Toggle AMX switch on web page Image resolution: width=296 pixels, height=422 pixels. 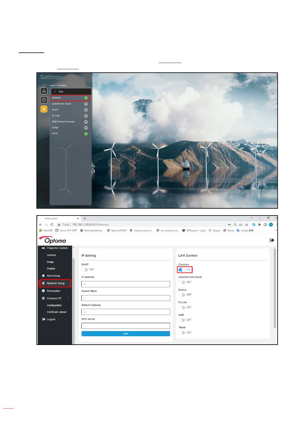(182, 320)
